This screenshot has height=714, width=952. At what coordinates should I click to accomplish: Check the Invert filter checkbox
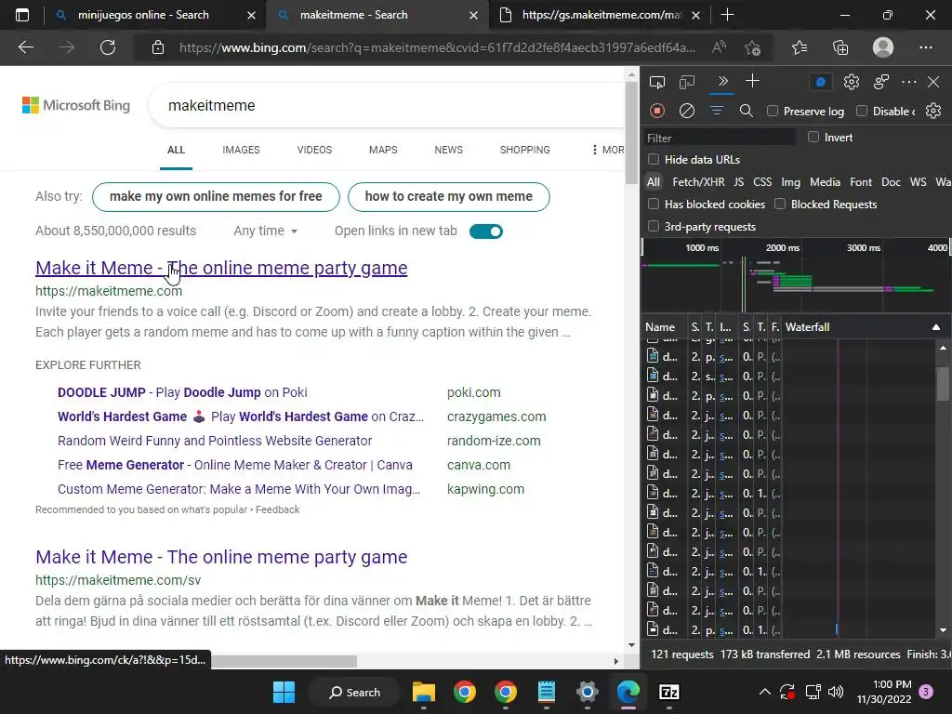tap(813, 138)
